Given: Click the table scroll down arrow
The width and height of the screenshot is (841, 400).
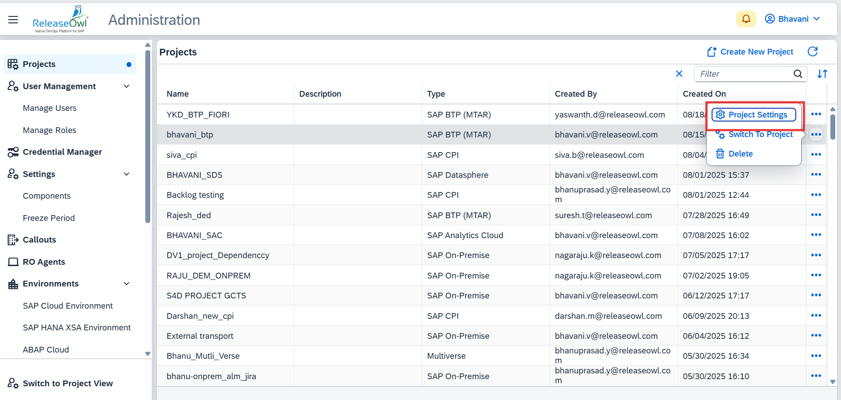Looking at the screenshot, I should coord(833,381).
